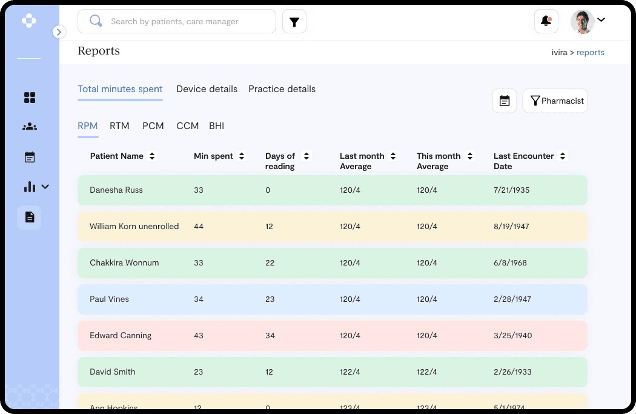Sort by Patient Name column
636x414 pixels.
[x=152, y=156]
